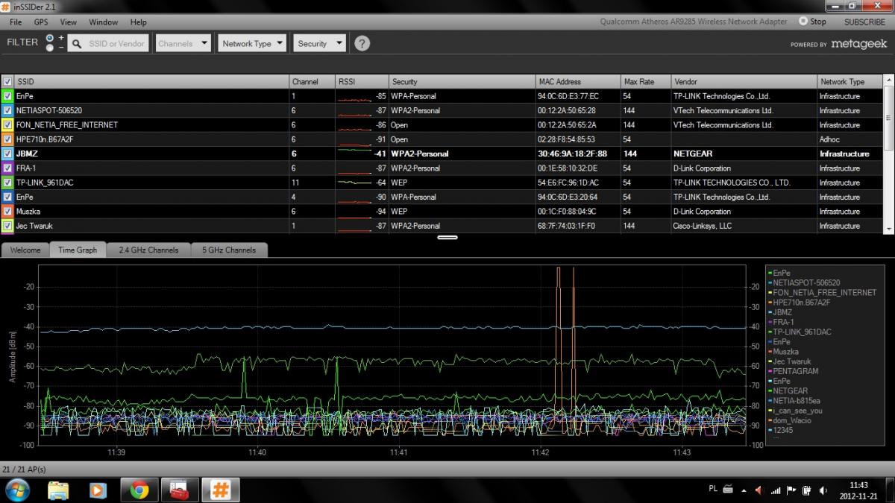Uncheck the TP-LINK_961DAC row checkbox
Viewport: 895px width, 503px height.
click(x=7, y=183)
